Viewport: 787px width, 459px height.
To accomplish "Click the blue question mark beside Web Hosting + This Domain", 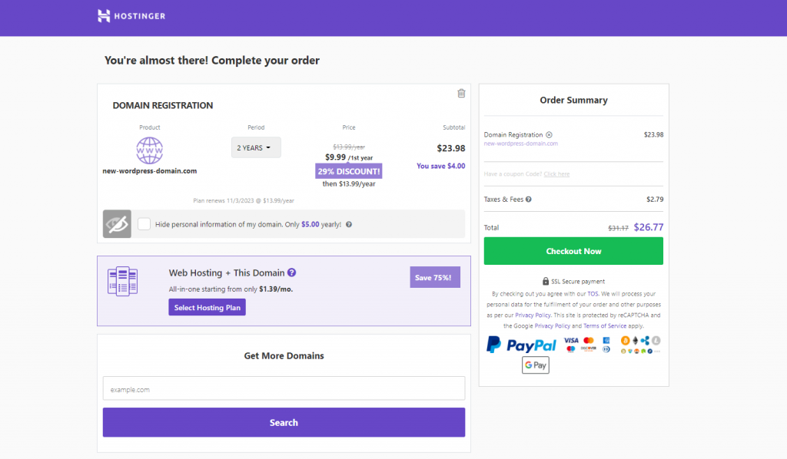I will coord(291,272).
